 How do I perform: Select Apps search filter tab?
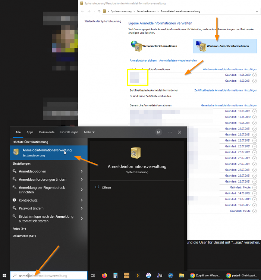[x=30, y=132]
